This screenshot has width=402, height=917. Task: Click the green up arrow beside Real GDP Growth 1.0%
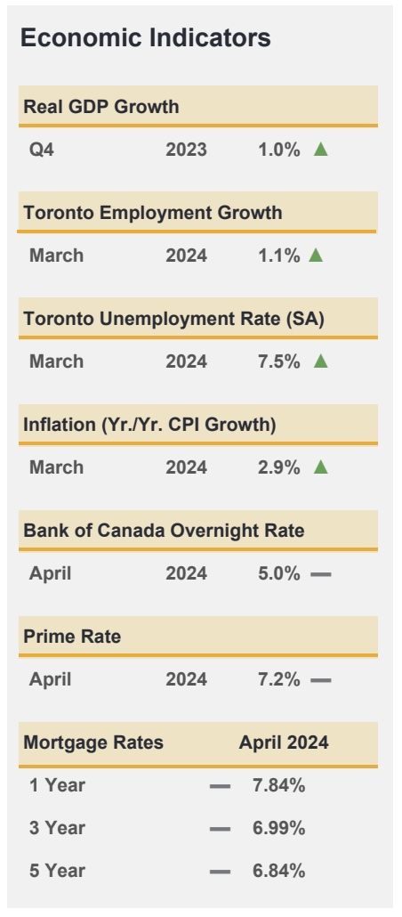tap(321, 150)
